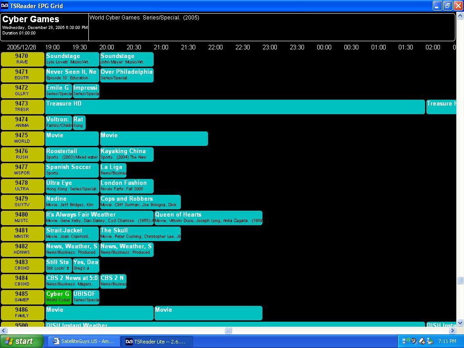Select CBS 2 News at 5:0 block

pyautogui.click(x=72, y=281)
